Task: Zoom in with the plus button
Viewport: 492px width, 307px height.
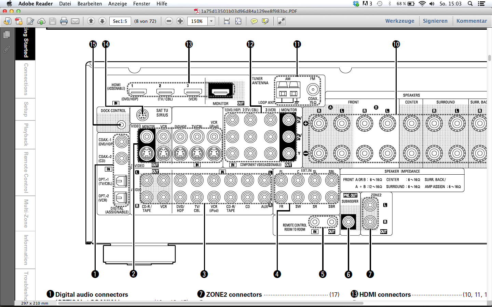Action: (180, 21)
